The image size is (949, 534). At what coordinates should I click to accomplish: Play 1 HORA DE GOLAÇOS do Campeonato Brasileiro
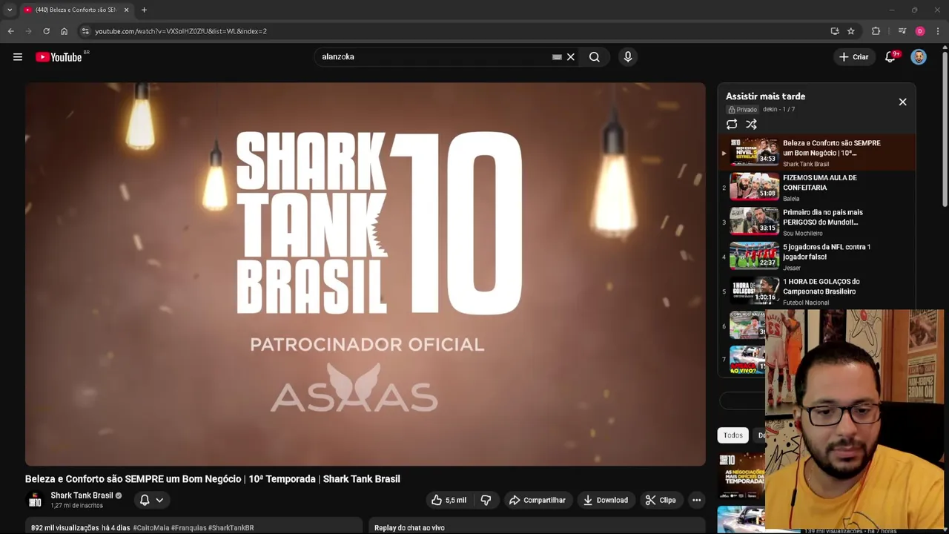tap(816, 291)
